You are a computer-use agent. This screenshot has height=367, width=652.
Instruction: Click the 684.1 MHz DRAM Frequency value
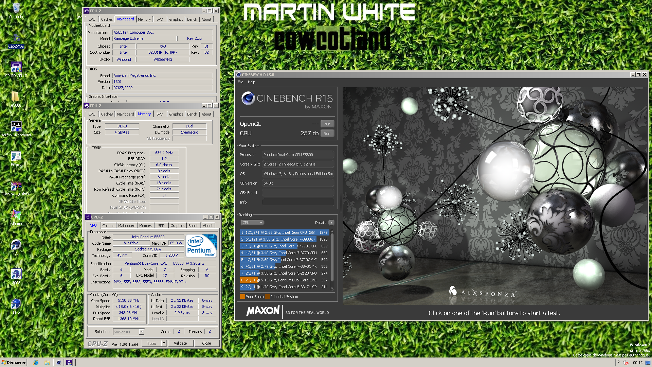tap(164, 153)
